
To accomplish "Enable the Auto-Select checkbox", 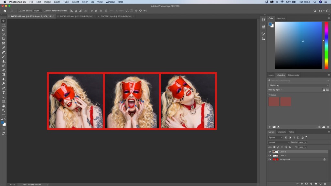I will pos(20,11).
